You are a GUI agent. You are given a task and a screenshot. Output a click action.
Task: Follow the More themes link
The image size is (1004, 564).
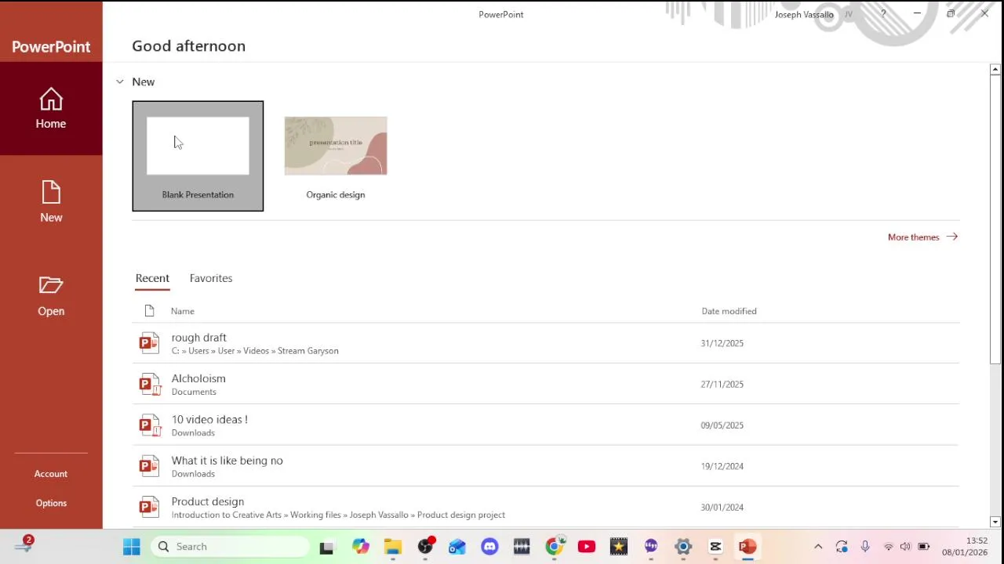[922, 237]
